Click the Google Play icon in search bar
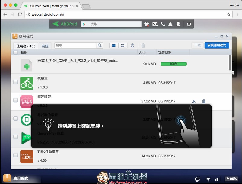This screenshot has height=184, width=242. [84, 24]
